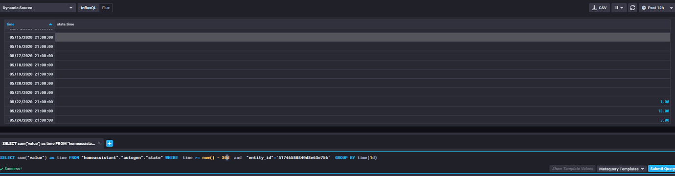This screenshot has height=176, width=675.
Task: Click the Success! status message
Action: (x=11, y=169)
